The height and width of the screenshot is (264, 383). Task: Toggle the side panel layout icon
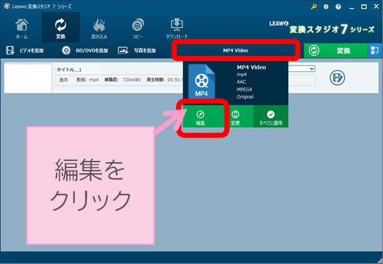(x=375, y=51)
